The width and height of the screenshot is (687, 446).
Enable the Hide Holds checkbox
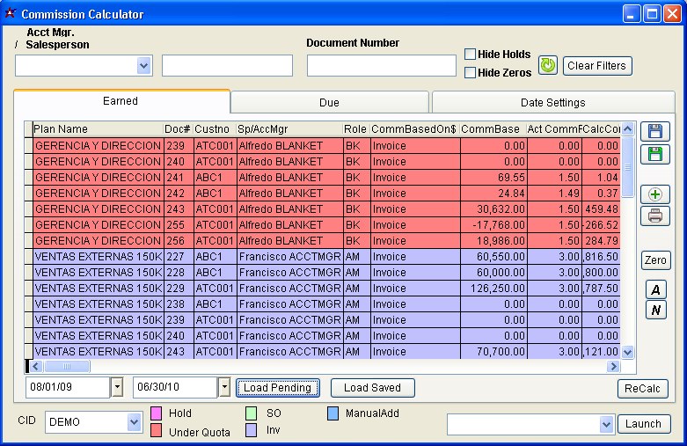pos(471,55)
